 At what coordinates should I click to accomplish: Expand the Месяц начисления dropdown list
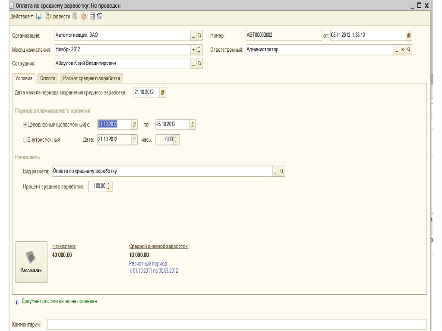[x=193, y=50]
